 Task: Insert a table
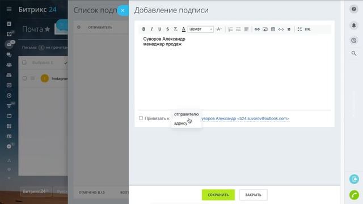tap(273, 29)
